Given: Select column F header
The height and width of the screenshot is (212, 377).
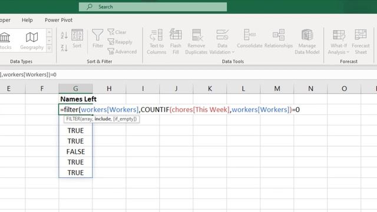Looking at the screenshot, I should (x=42, y=89).
